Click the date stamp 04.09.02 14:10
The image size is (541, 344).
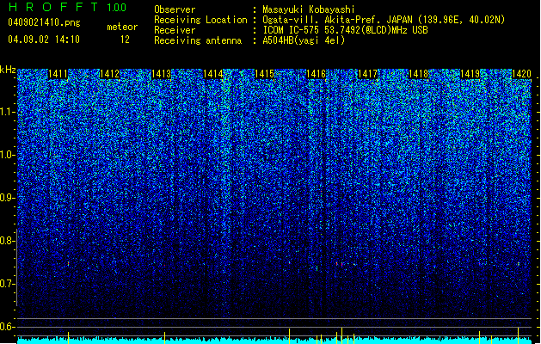(44, 40)
